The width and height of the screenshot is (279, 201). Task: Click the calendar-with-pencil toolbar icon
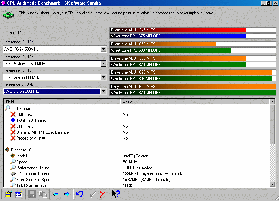19,194
